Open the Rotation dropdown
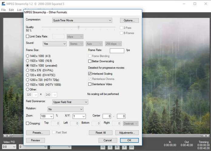This screenshot has width=211, height=151. 65,109
